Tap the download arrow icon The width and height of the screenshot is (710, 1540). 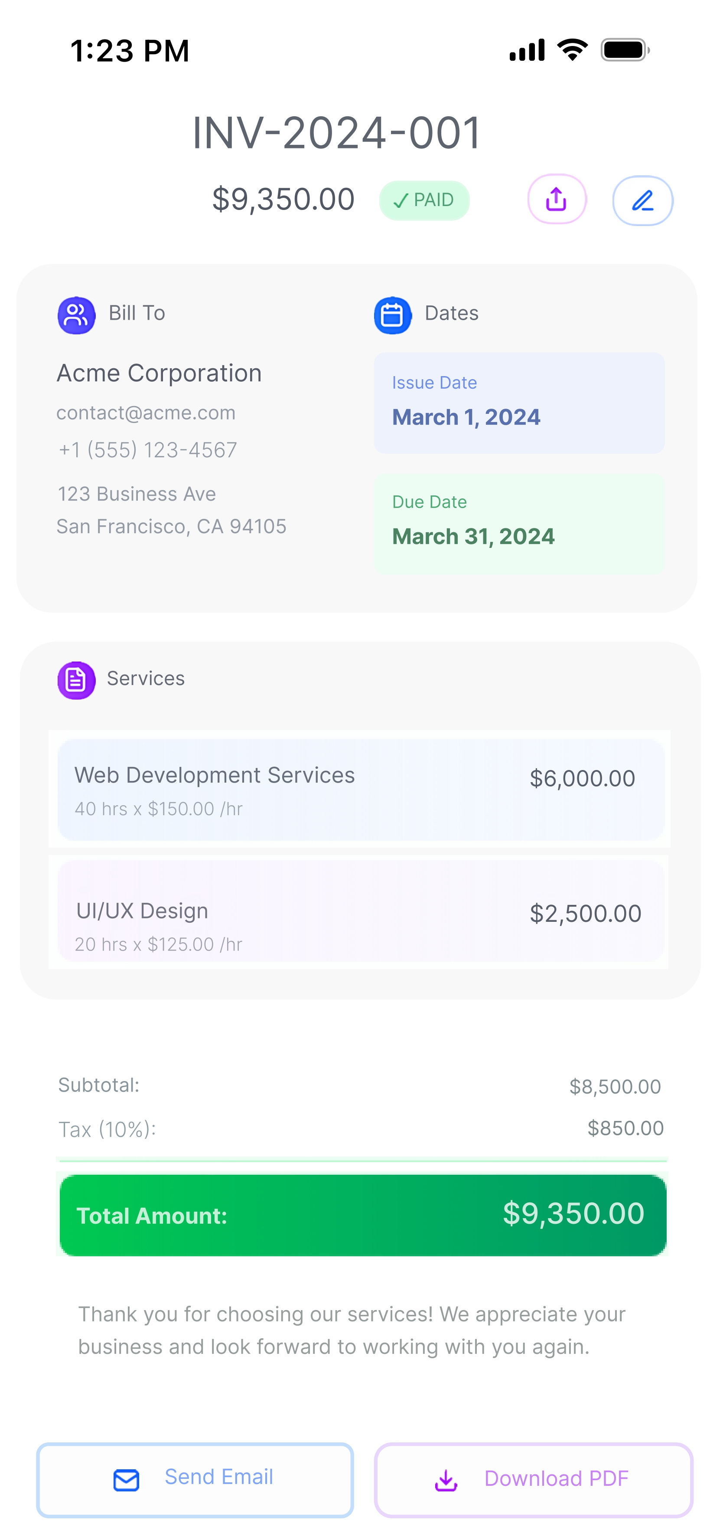click(446, 1480)
